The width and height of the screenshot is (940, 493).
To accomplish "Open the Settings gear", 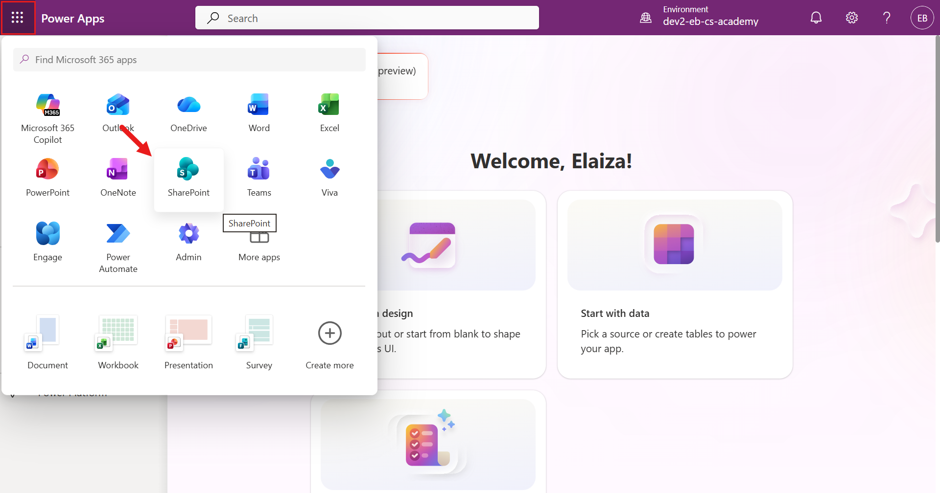I will [852, 18].
